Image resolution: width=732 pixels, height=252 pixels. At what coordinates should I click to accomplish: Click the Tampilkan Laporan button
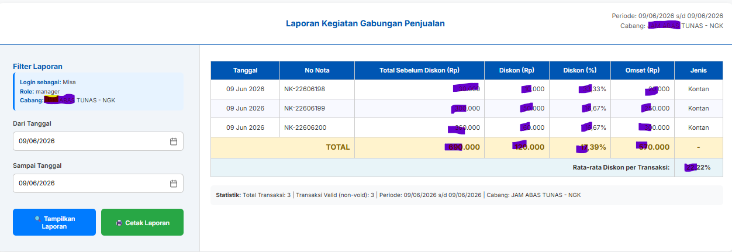(54, 222)
